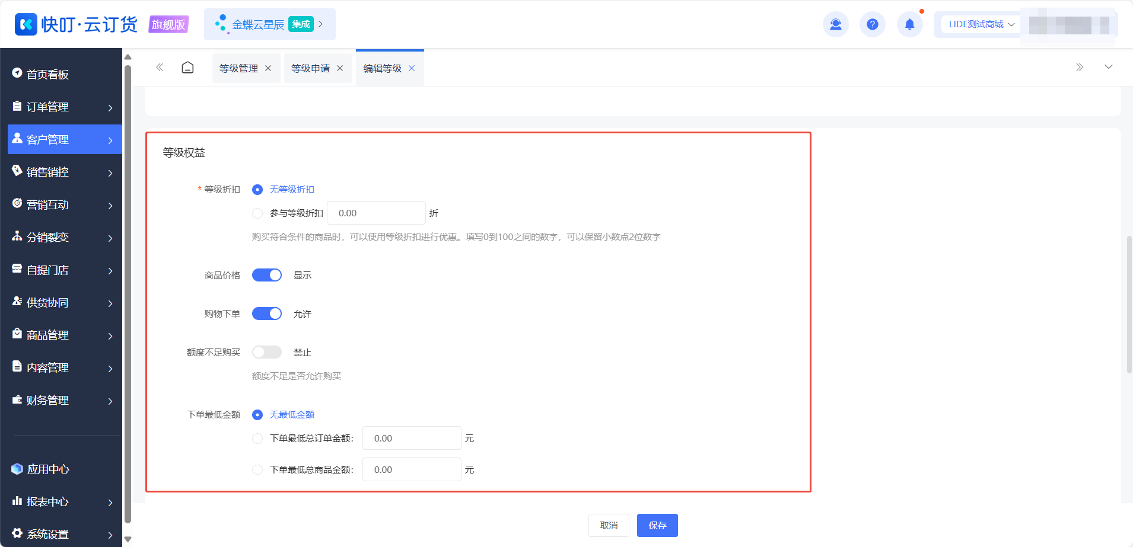Expand the LIDE测试商城 store dropdown
Screen dimensions: 1133x547
981,24
